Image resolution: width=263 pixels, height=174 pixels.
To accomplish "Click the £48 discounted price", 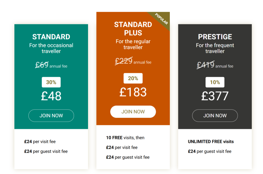I will 51,96.
